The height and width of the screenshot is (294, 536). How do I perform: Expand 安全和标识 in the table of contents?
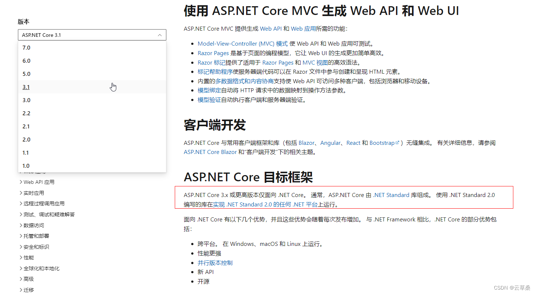pos(34,247)
